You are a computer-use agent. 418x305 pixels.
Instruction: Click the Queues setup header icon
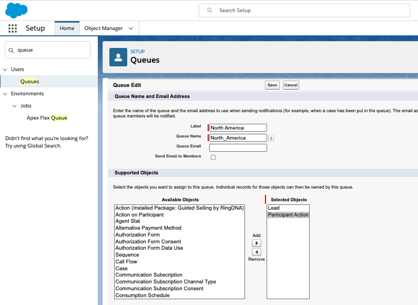118,57
